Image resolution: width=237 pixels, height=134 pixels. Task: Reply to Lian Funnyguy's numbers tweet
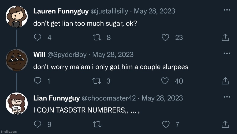[x=37, y=124]
